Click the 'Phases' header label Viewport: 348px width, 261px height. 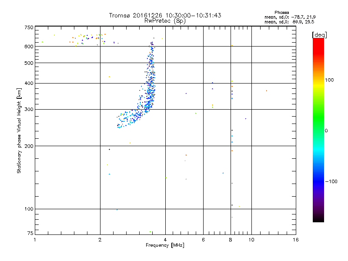(281, 13)
